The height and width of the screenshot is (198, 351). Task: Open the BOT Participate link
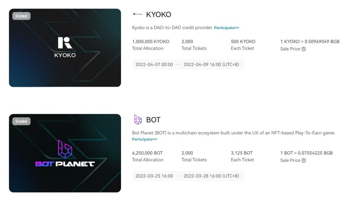coord(144,139)
